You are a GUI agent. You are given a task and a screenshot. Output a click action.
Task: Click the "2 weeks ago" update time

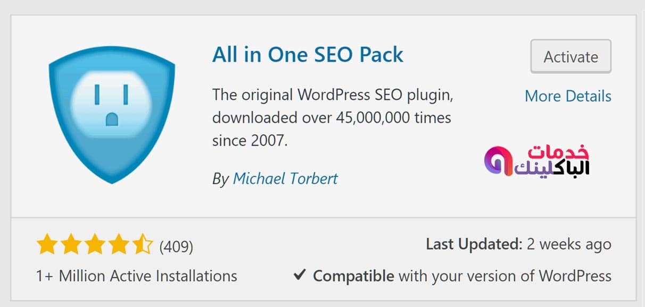(x=569, y=244)
